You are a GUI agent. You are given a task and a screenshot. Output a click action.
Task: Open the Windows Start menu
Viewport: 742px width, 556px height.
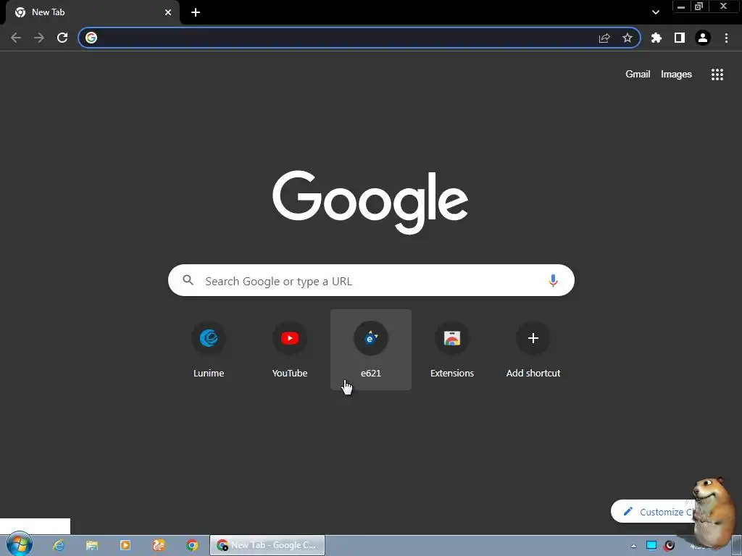coord(20,544)
